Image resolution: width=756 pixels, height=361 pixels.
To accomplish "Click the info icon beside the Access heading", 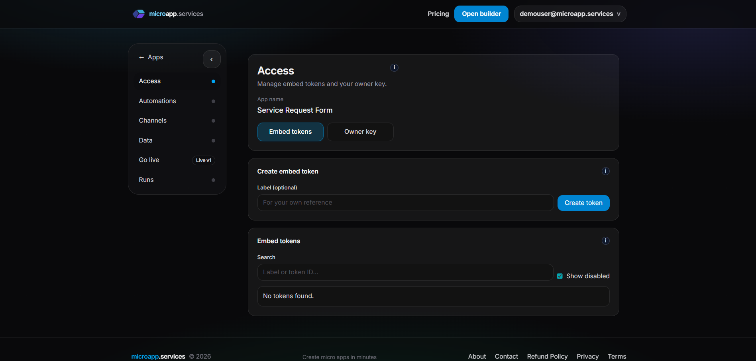I will (x=394, y=68).
